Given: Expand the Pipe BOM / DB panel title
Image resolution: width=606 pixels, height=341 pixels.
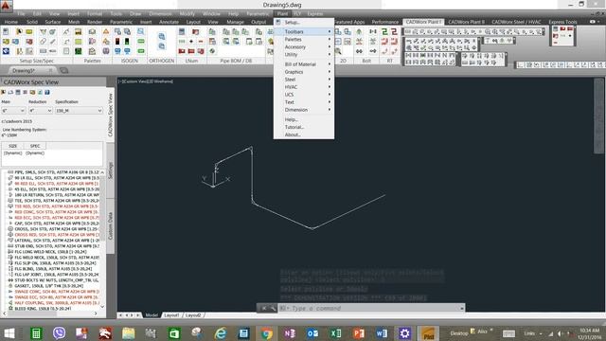Looking at the screenshot, I should click(x=236, y=61).
